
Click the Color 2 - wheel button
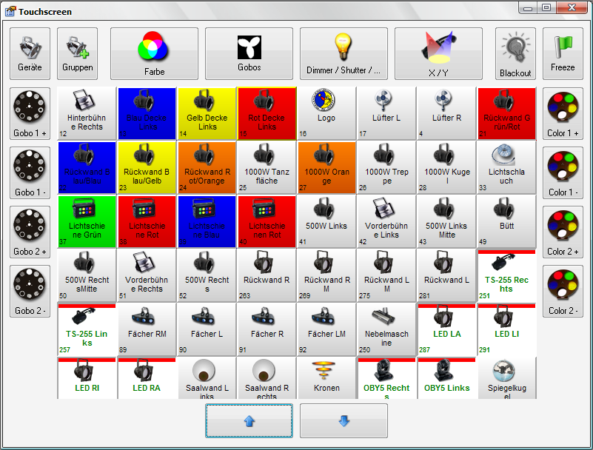point(563,291)
